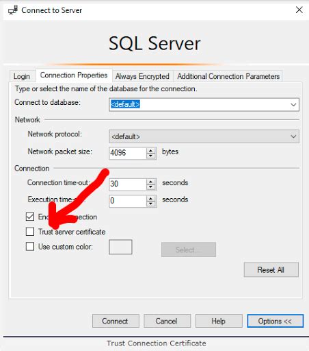
Task: Click the Connect to Server title icon
Action: [x=12, y=10]
